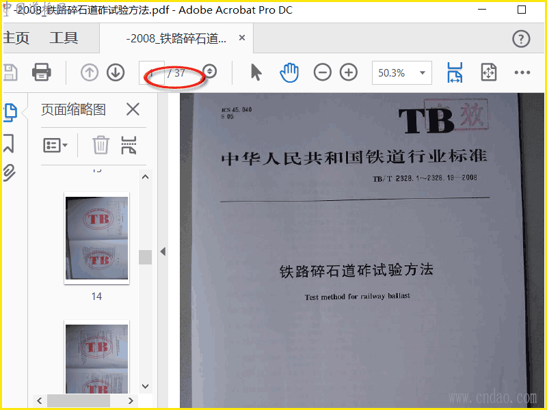Close the 页面缩略图 panel
The width and height of the screenshot is (547, 410).
[133, 109]
